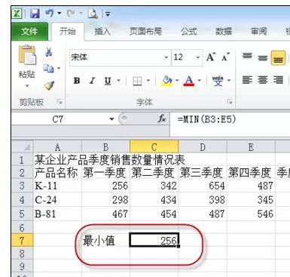This screenshot has width=290, height=277.
Task: Expand the 粘贴 options arrow
Action: (27, 85)
